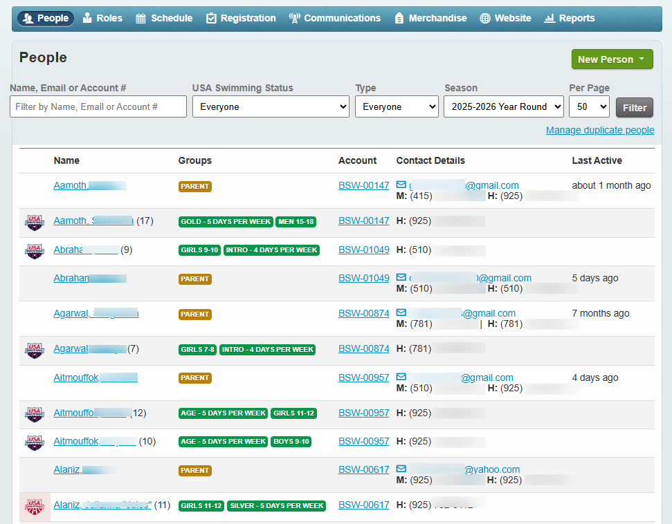672x524 pixels.
Task: Click the USA Swimming badge on Girls 9-10 row
Action: pyautogui.click(x=34, y=250)
